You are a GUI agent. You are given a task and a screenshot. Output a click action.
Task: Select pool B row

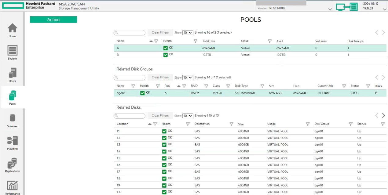point(250,55)
